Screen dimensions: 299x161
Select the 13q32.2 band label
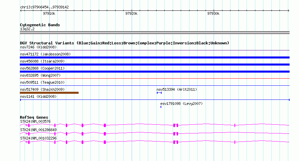click(x=27, y=29)
